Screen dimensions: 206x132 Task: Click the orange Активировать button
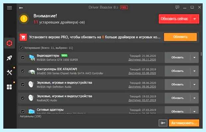click(x=184, y=123)
